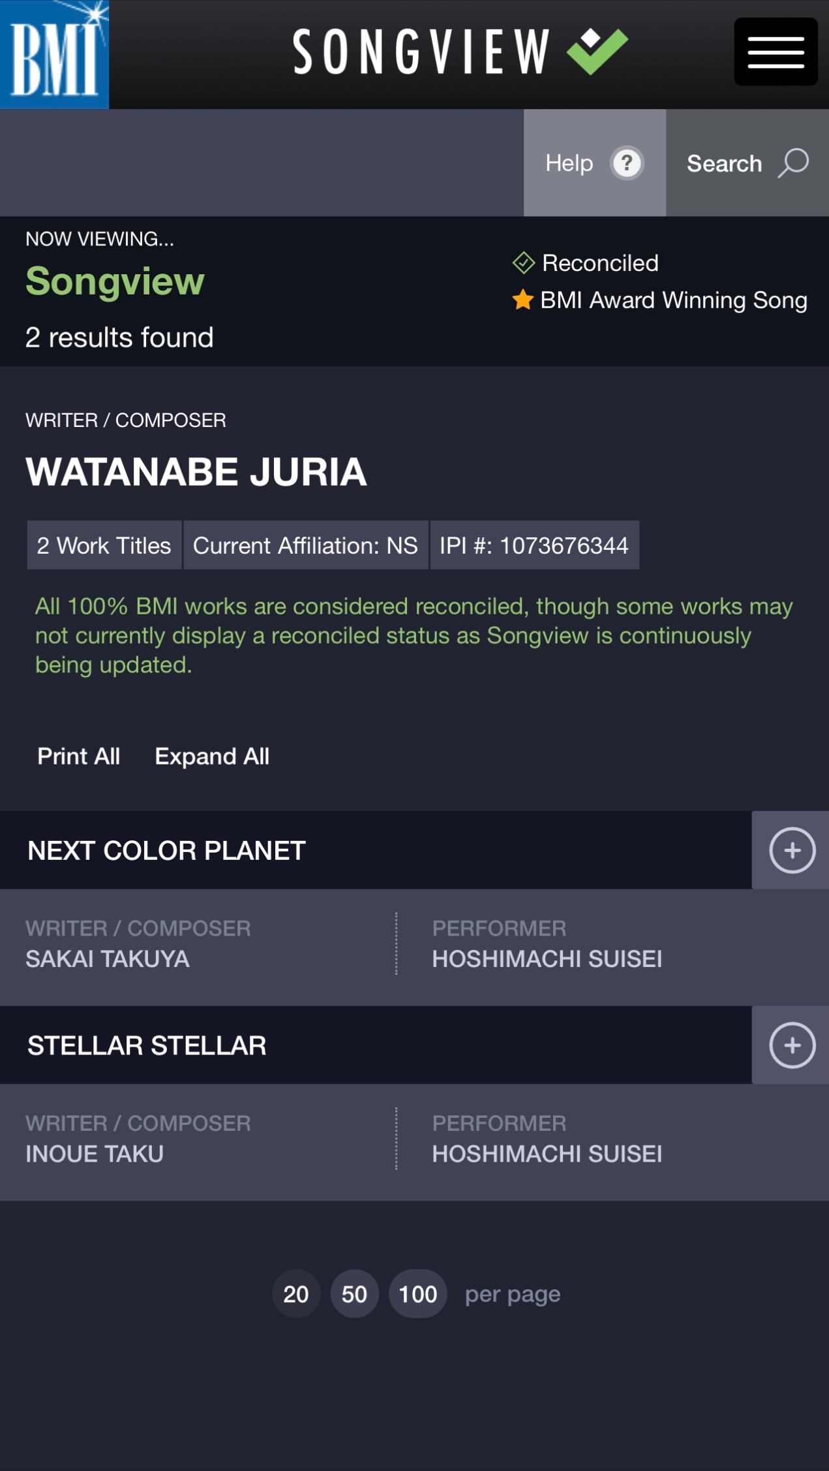This screenshot has height=1471, width=829.
Task: Open the Search tab
Action: point(747,163)
